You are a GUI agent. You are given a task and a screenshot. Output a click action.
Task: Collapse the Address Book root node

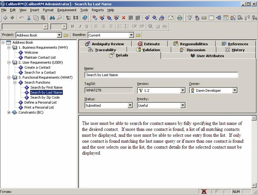click(x=3, y=43)
